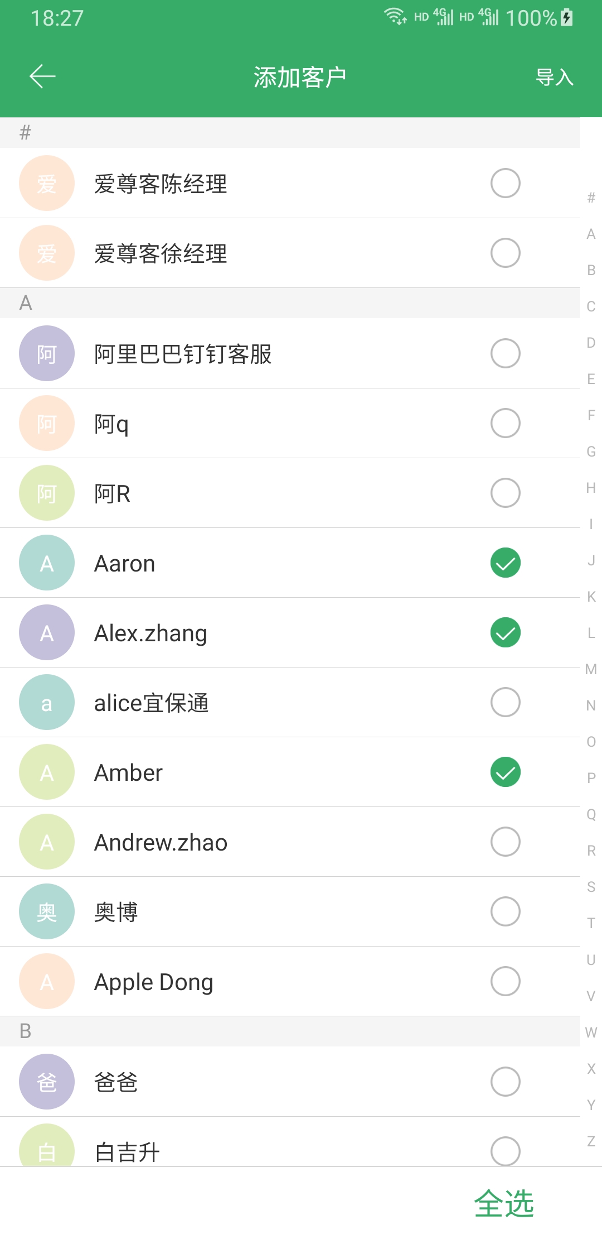Select the 阿q contact row
Image resolution: width=602 pixels, height=1239 pixels.
pos(279,423)
